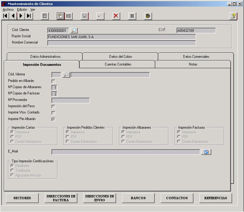Viewport: 244px width, 212px height.
Task: Open the Archivo menu
Action: [x=8, y=10]
